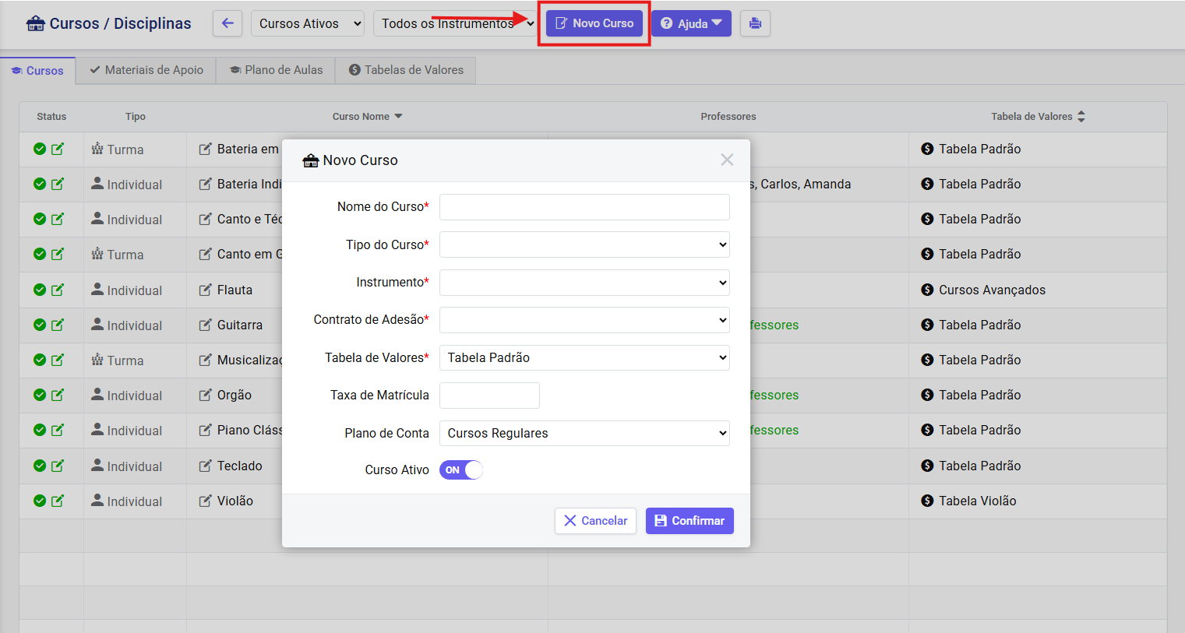This screenshot has height=633, width=1185.
Task: Click the back arrow button
Action: 227,23
